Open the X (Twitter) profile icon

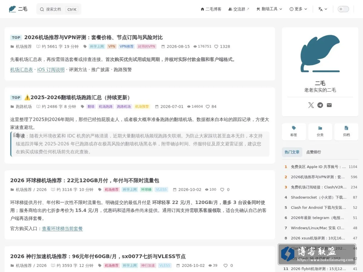pos(311,105)
